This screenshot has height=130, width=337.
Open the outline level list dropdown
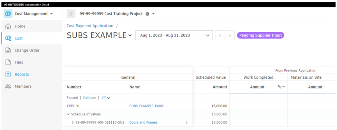[106, 98]
